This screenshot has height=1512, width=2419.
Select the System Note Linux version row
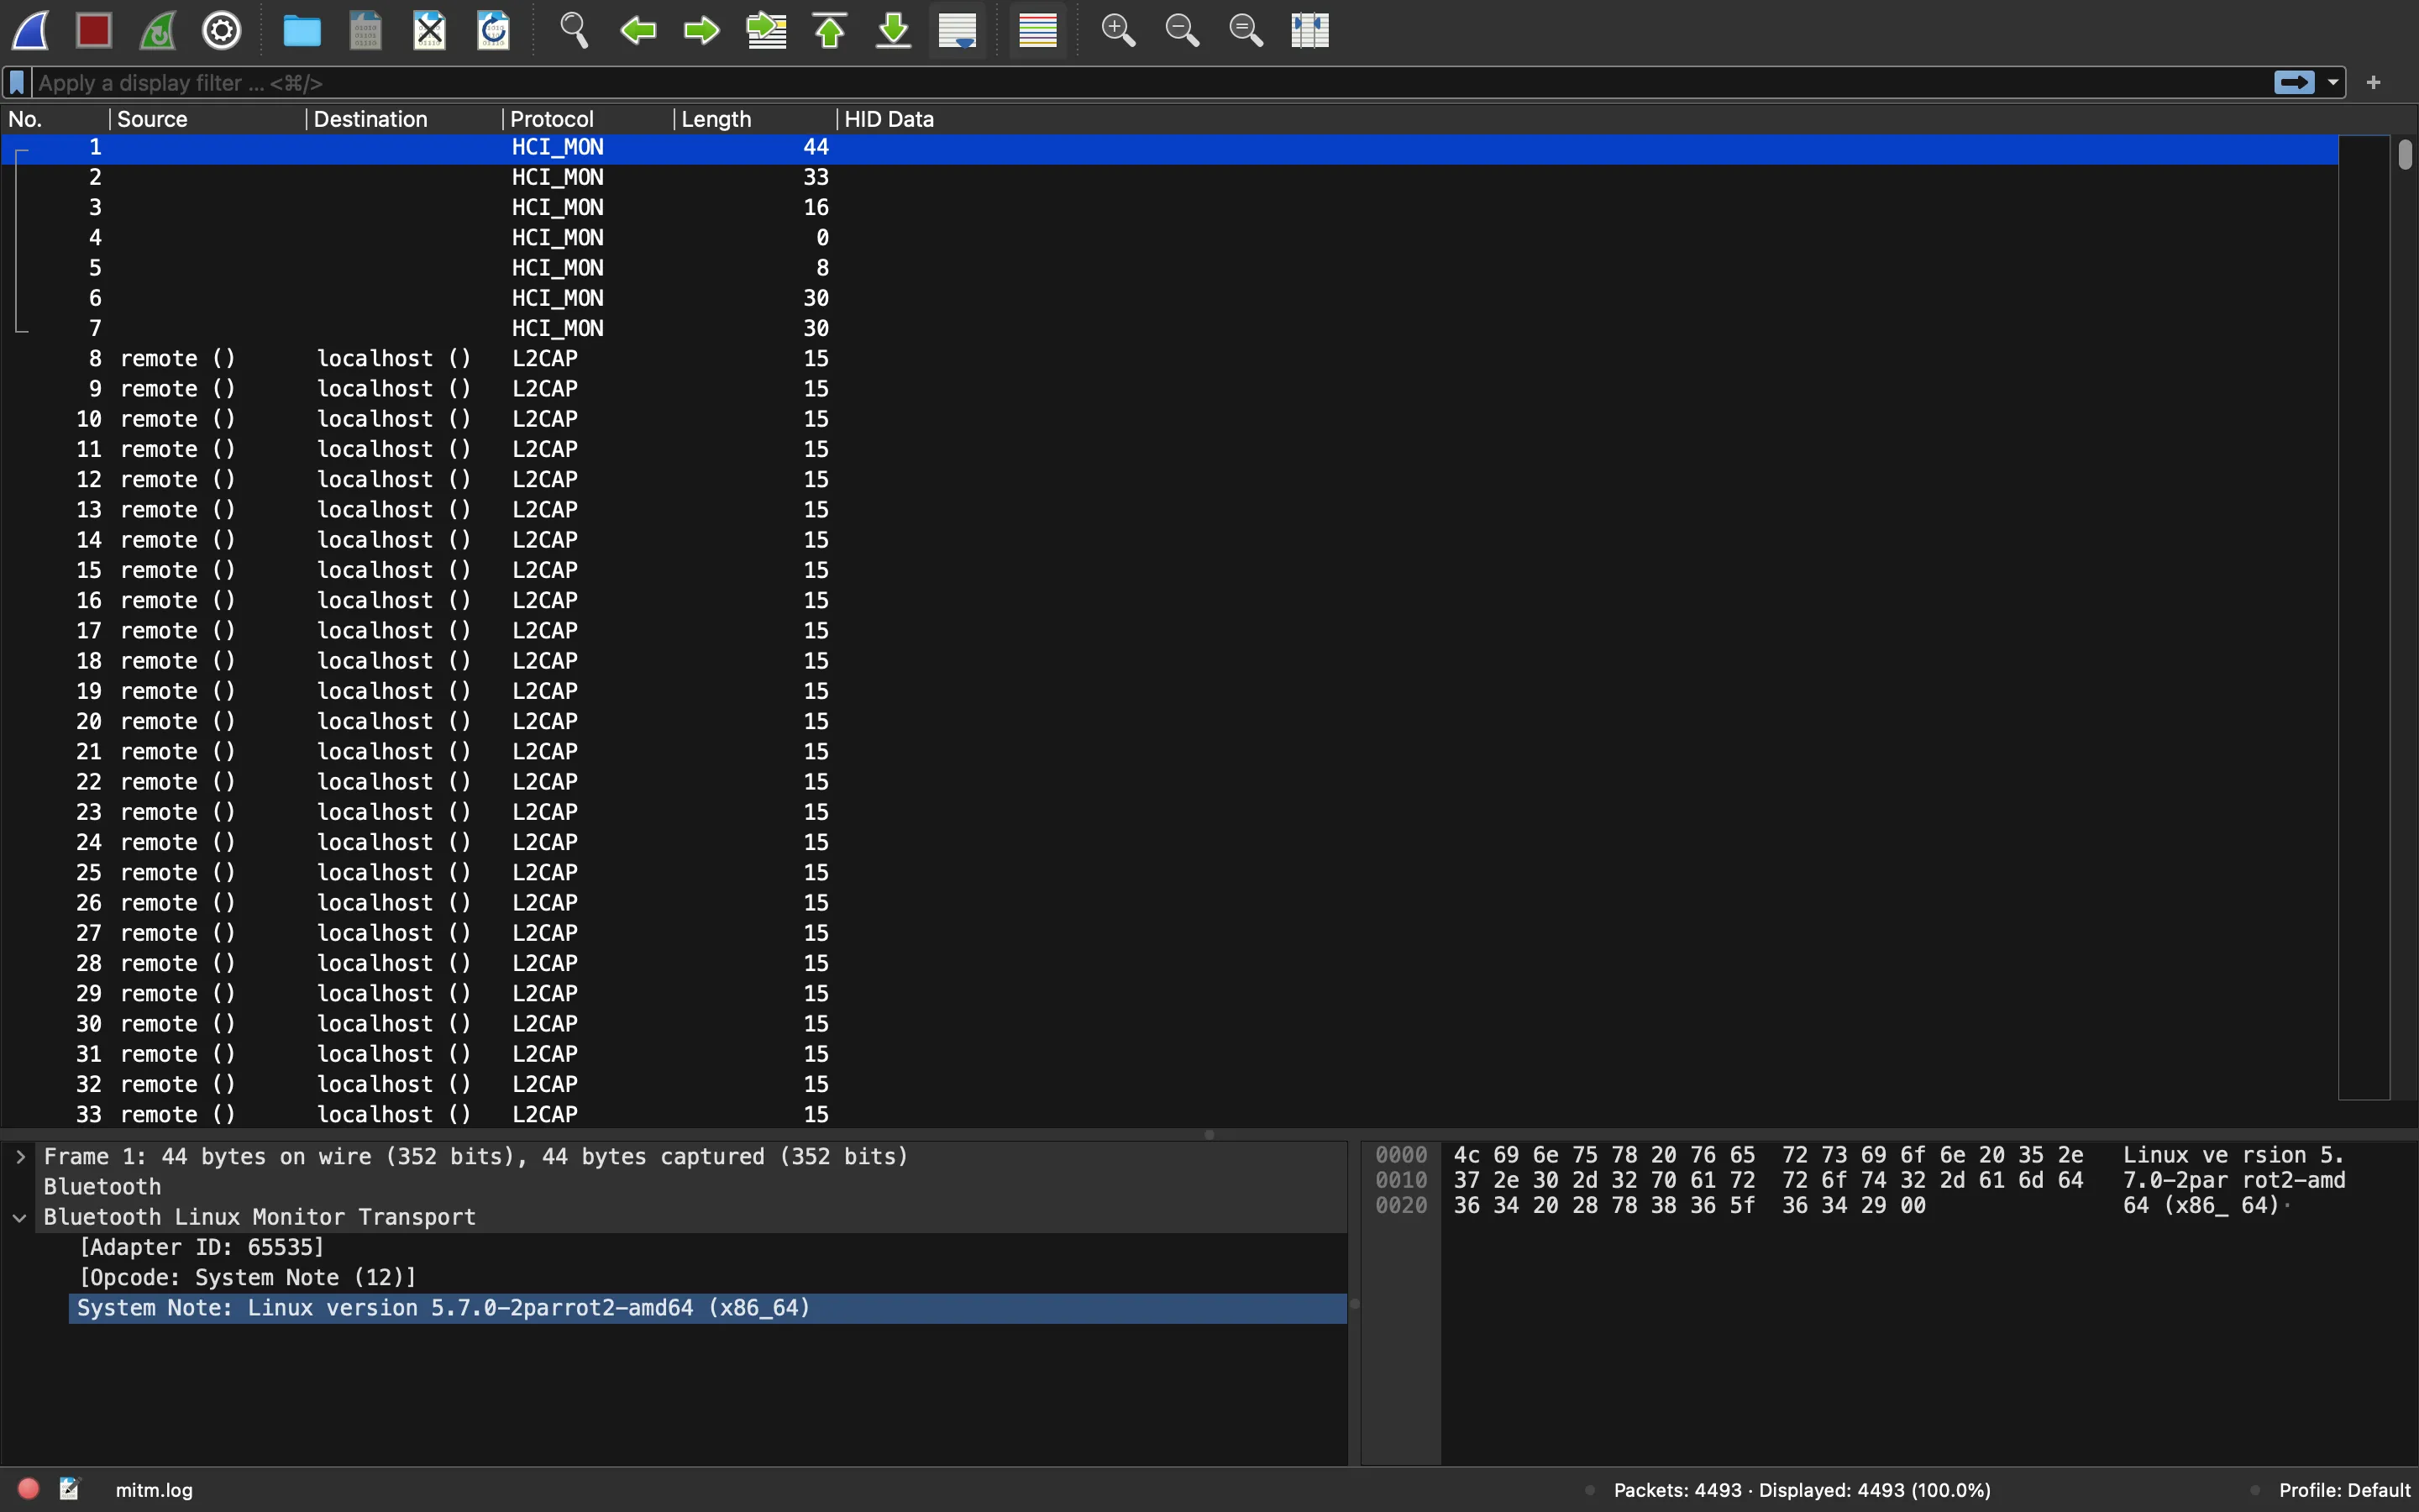[x=708, y=1308]
